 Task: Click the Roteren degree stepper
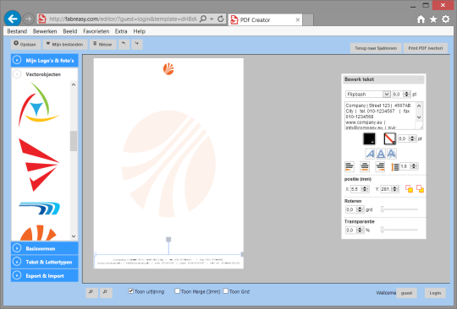coord(360,209)
